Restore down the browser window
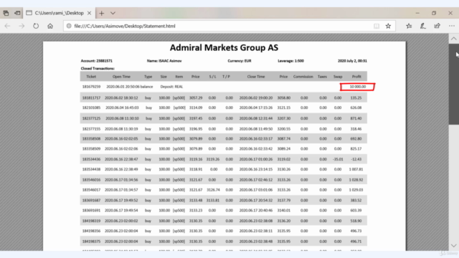This screenshot has height=258, width=459. (x=434, y=13)
